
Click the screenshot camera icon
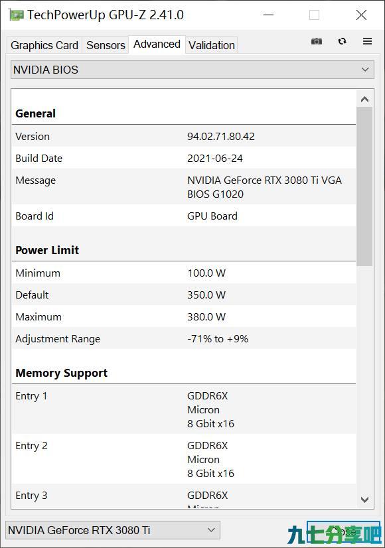pyautogui.click(x=316, y=42)
